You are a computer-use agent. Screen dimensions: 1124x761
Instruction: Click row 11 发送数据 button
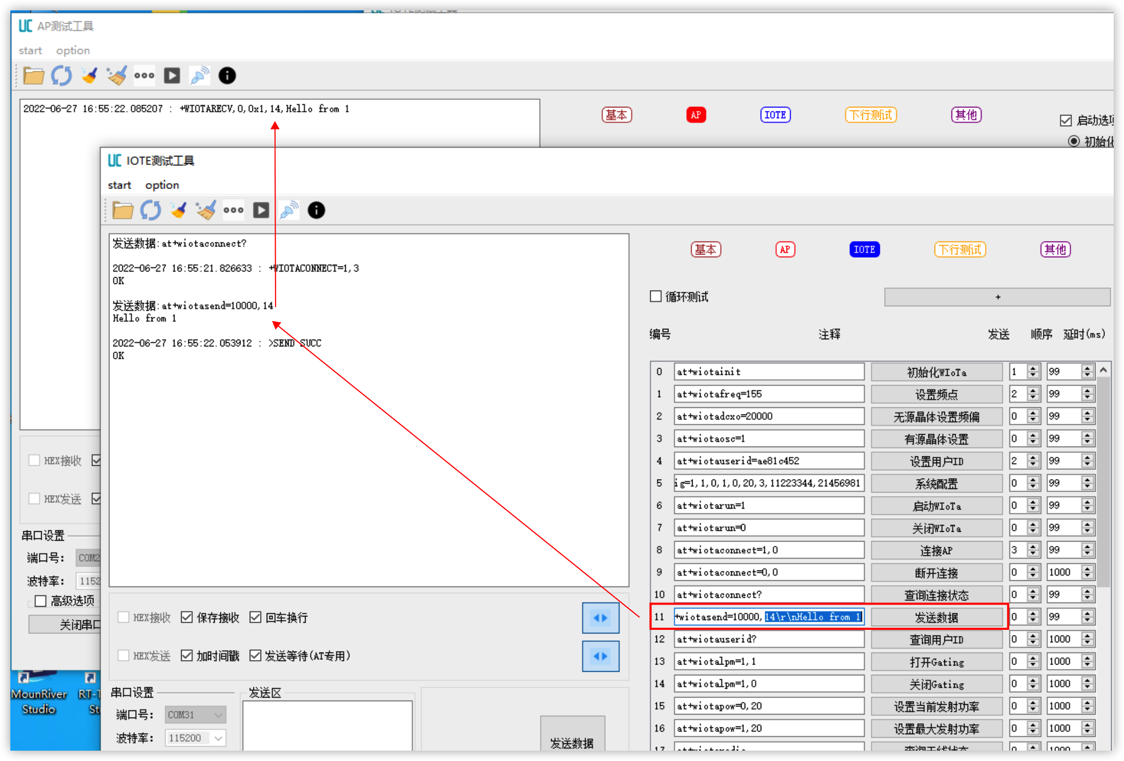tap(937, 617)
